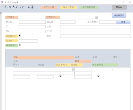Click the 金額 column header
Viewport: 133px width, 110px height.
[95, 57]
